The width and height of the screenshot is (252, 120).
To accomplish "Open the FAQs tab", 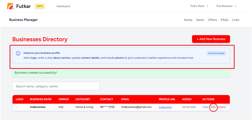I will click(x=224, y=20).
